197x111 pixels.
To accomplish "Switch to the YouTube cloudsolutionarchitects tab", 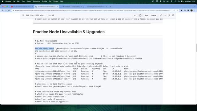I will pos(22,7).
